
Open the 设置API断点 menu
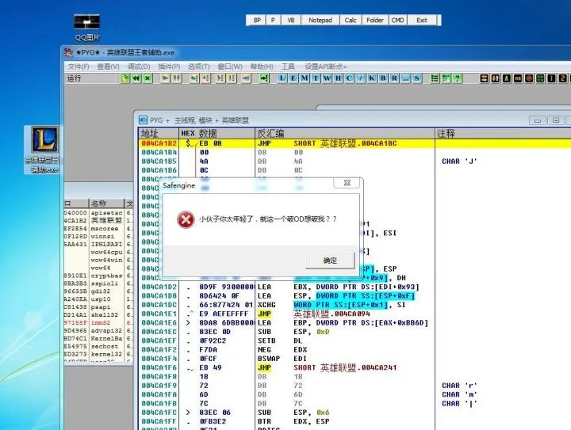[325, 67]
